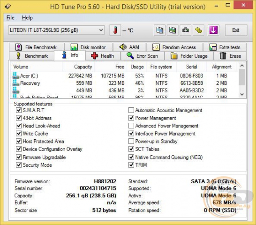Screen dimensions: 256x225
Task: Click the File system column header
Action: pos(161,67)
